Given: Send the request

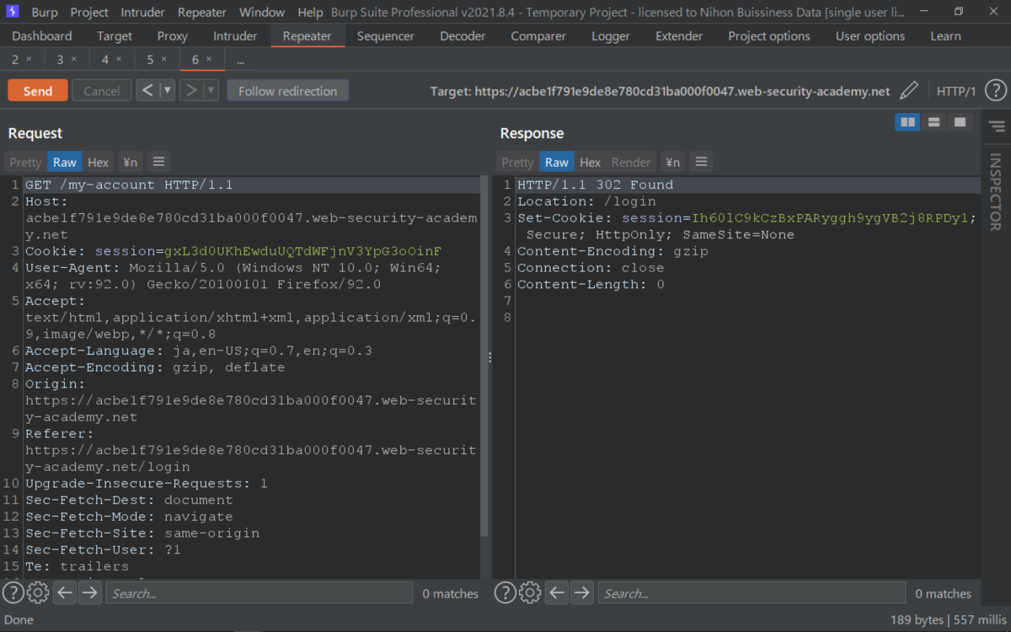Looking at the screenshot, I should coord(38,91).
